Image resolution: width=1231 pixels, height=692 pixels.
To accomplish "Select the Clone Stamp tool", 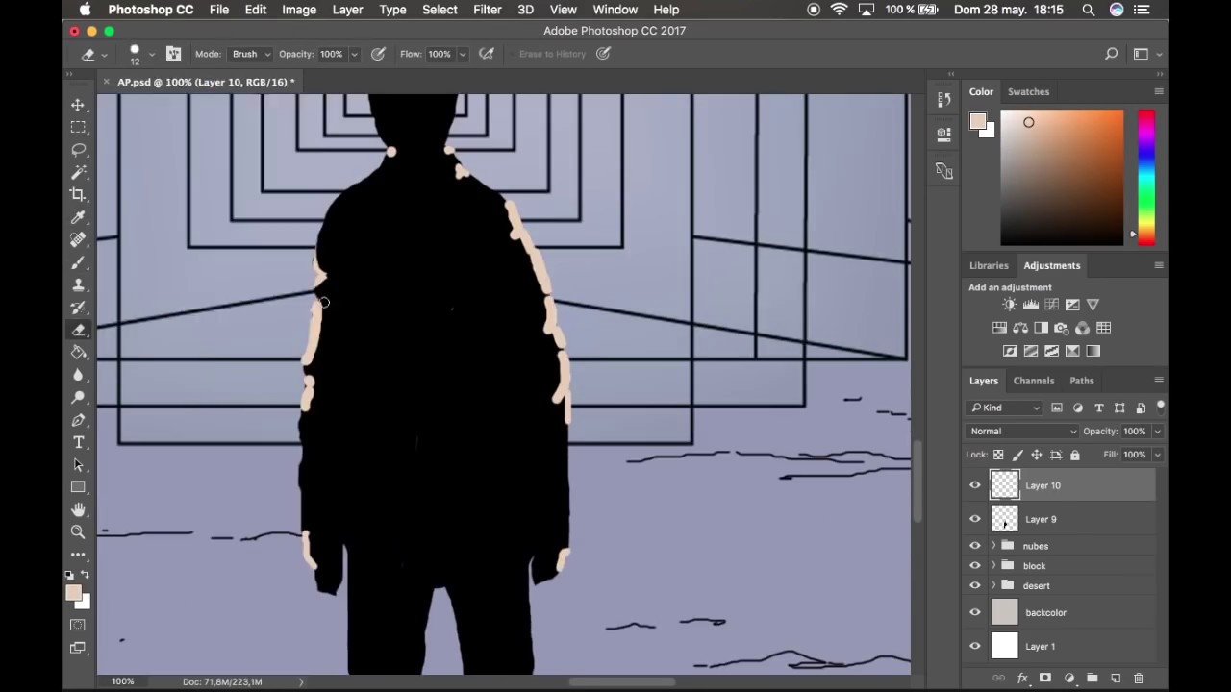I will click(x=78, y=284).
